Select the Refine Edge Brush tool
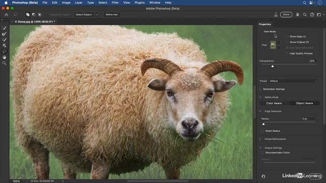The height and width of the screenshot is (183, 326). pyautogui.click(x=4, y=34)
